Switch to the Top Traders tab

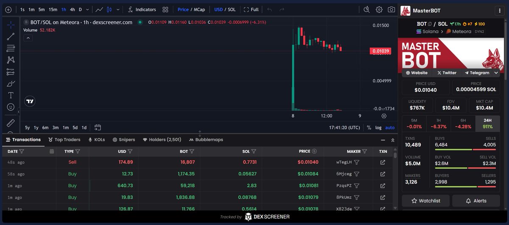point(64,140)
